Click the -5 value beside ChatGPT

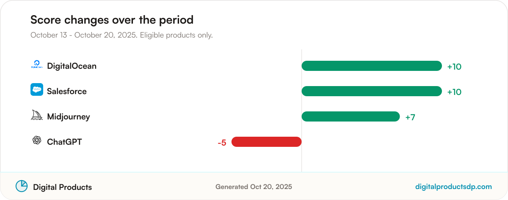tap(222, 143)
